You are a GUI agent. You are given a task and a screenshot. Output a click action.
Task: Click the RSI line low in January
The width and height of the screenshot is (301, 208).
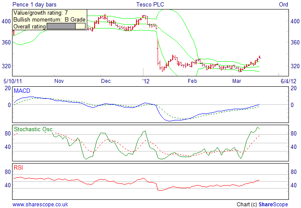160,190
